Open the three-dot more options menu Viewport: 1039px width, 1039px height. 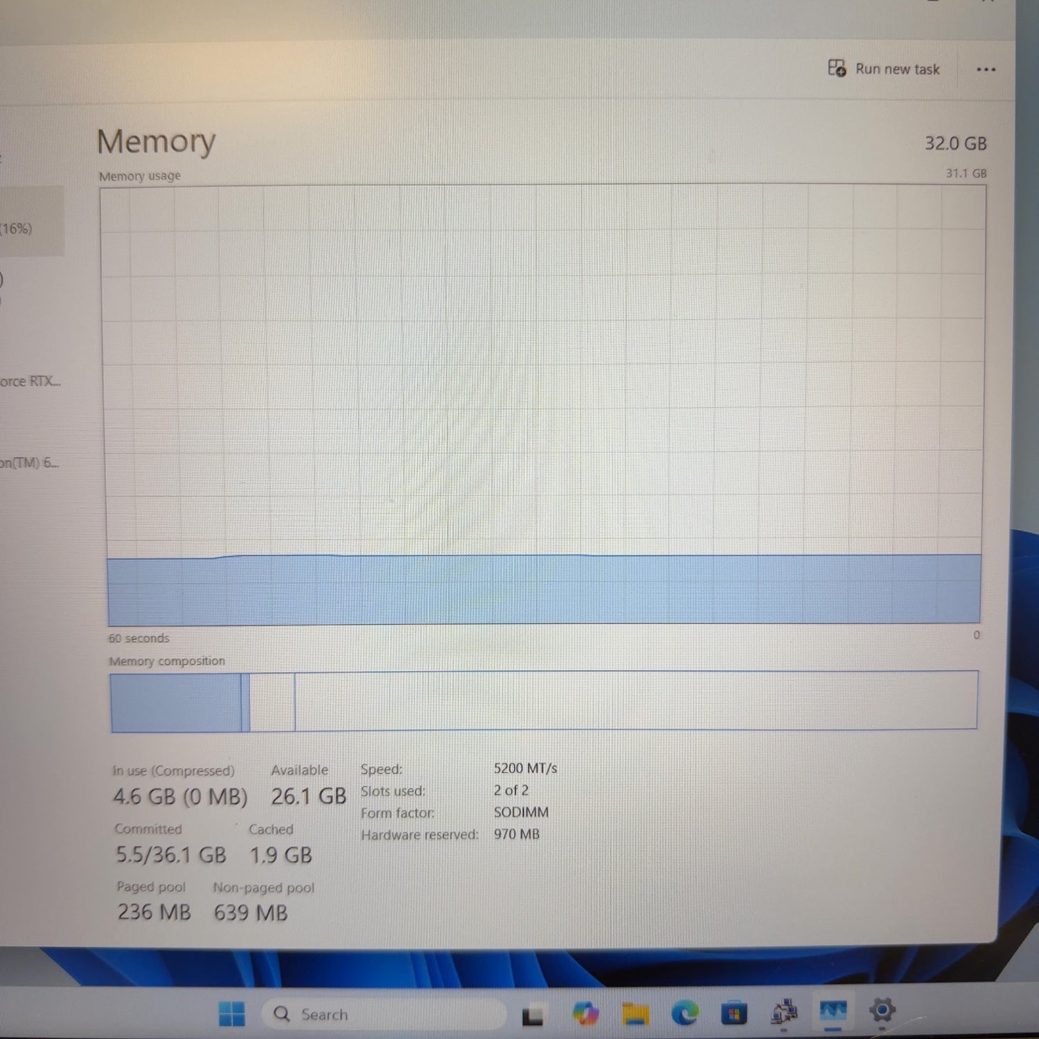point(986,69)
